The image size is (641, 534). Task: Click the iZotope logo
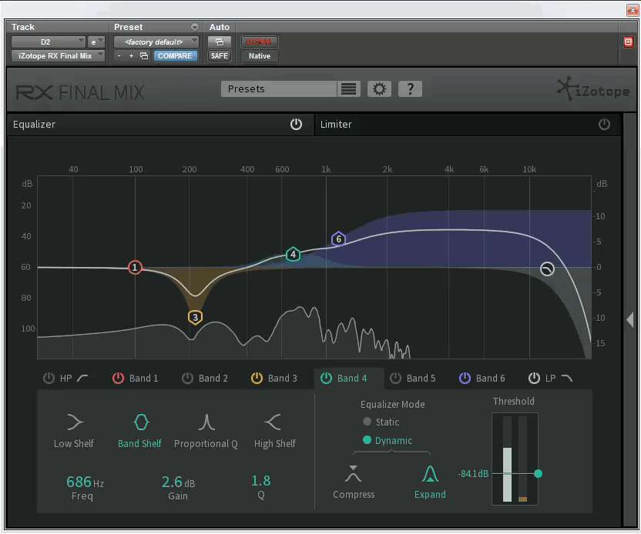[593, 89]
